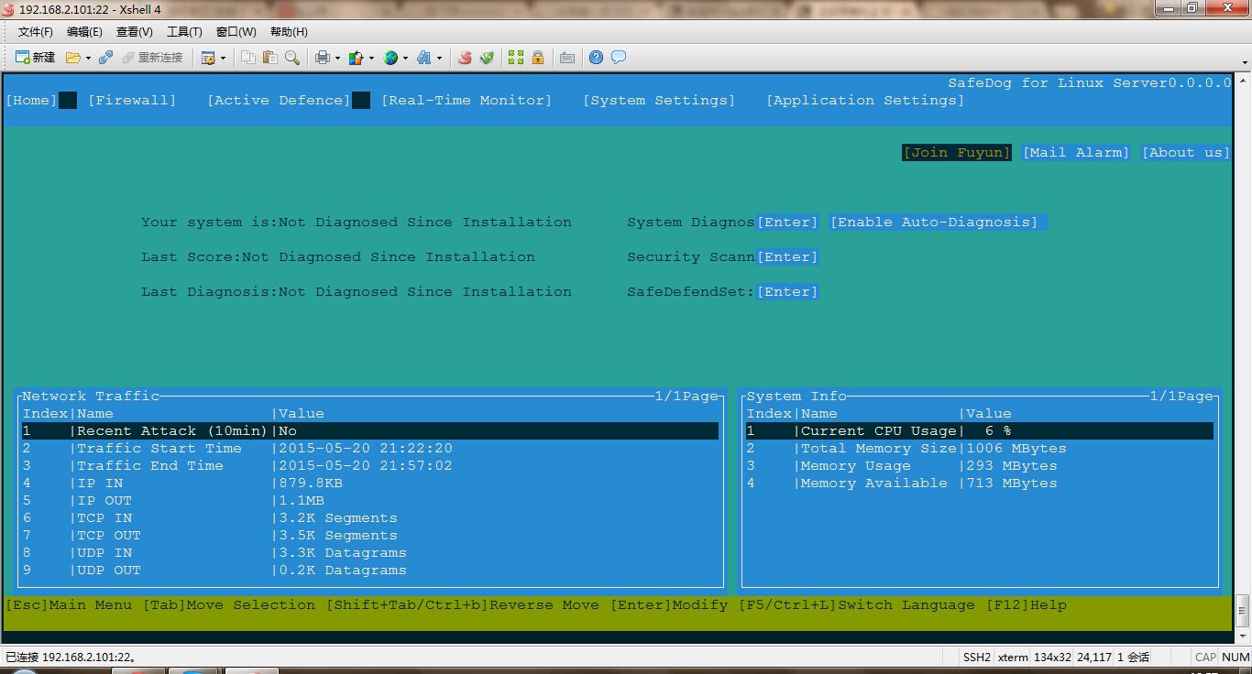The image size is (1252, 674).
Task: Expand the properties dropdown arrow
Action: (222, 58)
